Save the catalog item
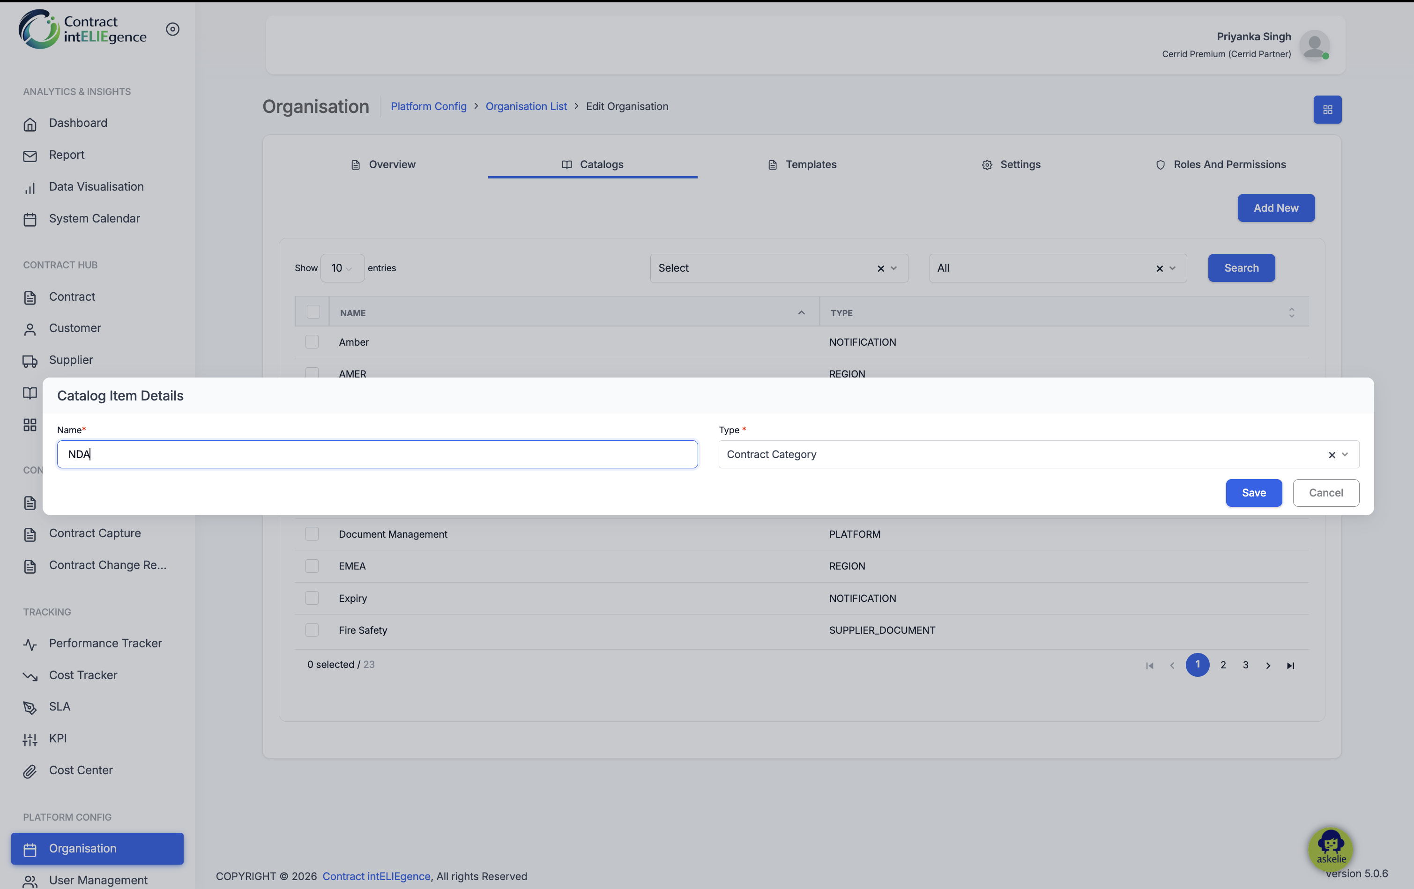1414x889 pixels. [x=1254, y=493]
